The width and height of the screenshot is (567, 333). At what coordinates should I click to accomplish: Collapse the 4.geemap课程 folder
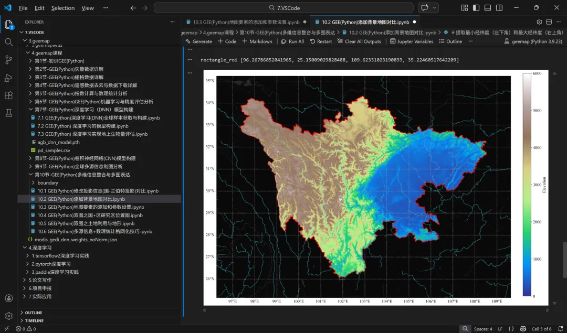point(28,53)
